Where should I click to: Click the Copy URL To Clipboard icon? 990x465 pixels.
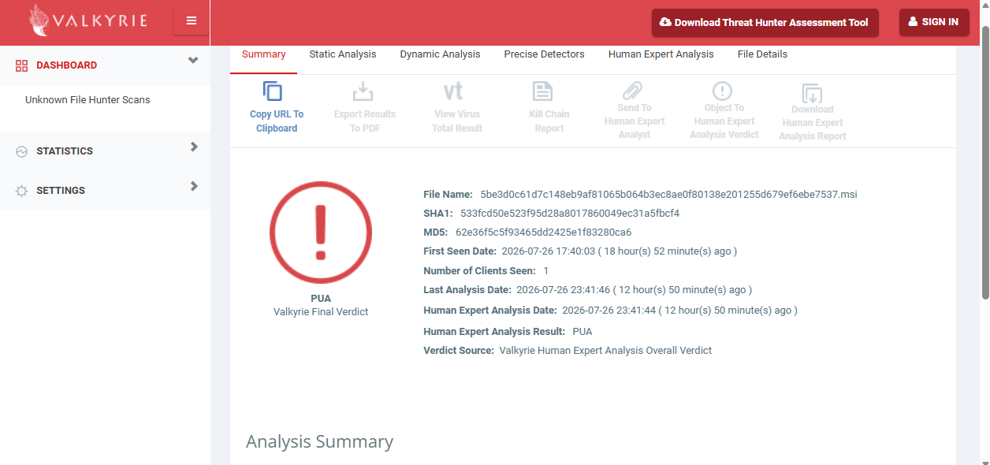(273, 91)
